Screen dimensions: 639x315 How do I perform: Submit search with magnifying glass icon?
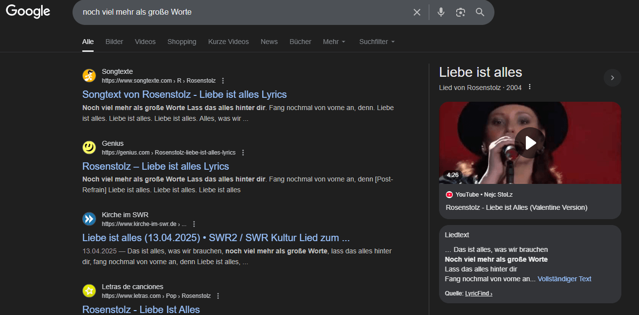tap(480, 12)
